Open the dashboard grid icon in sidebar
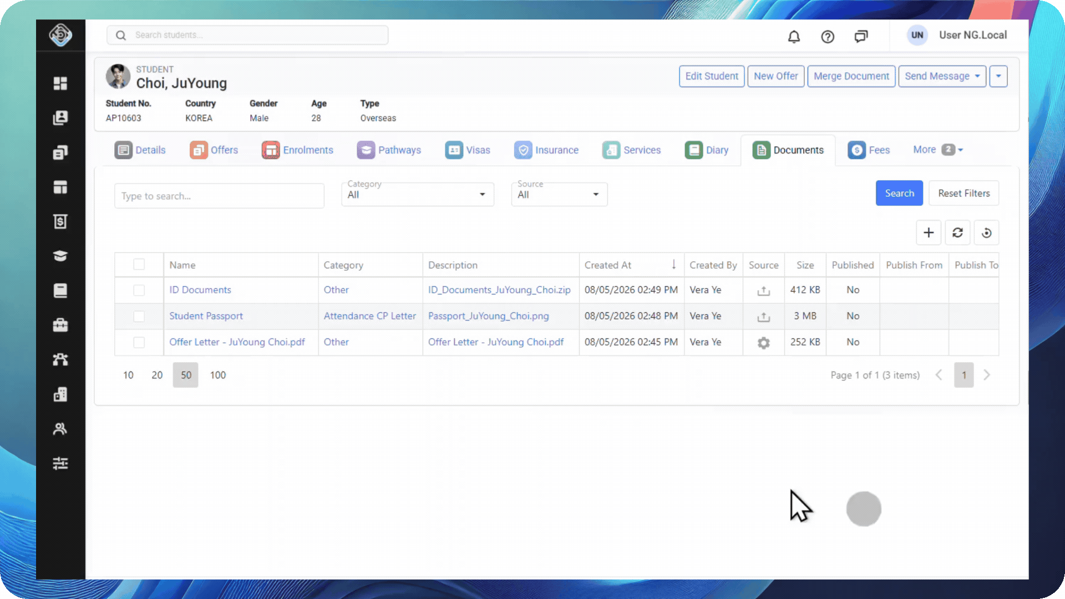 [x=60, y=83]
